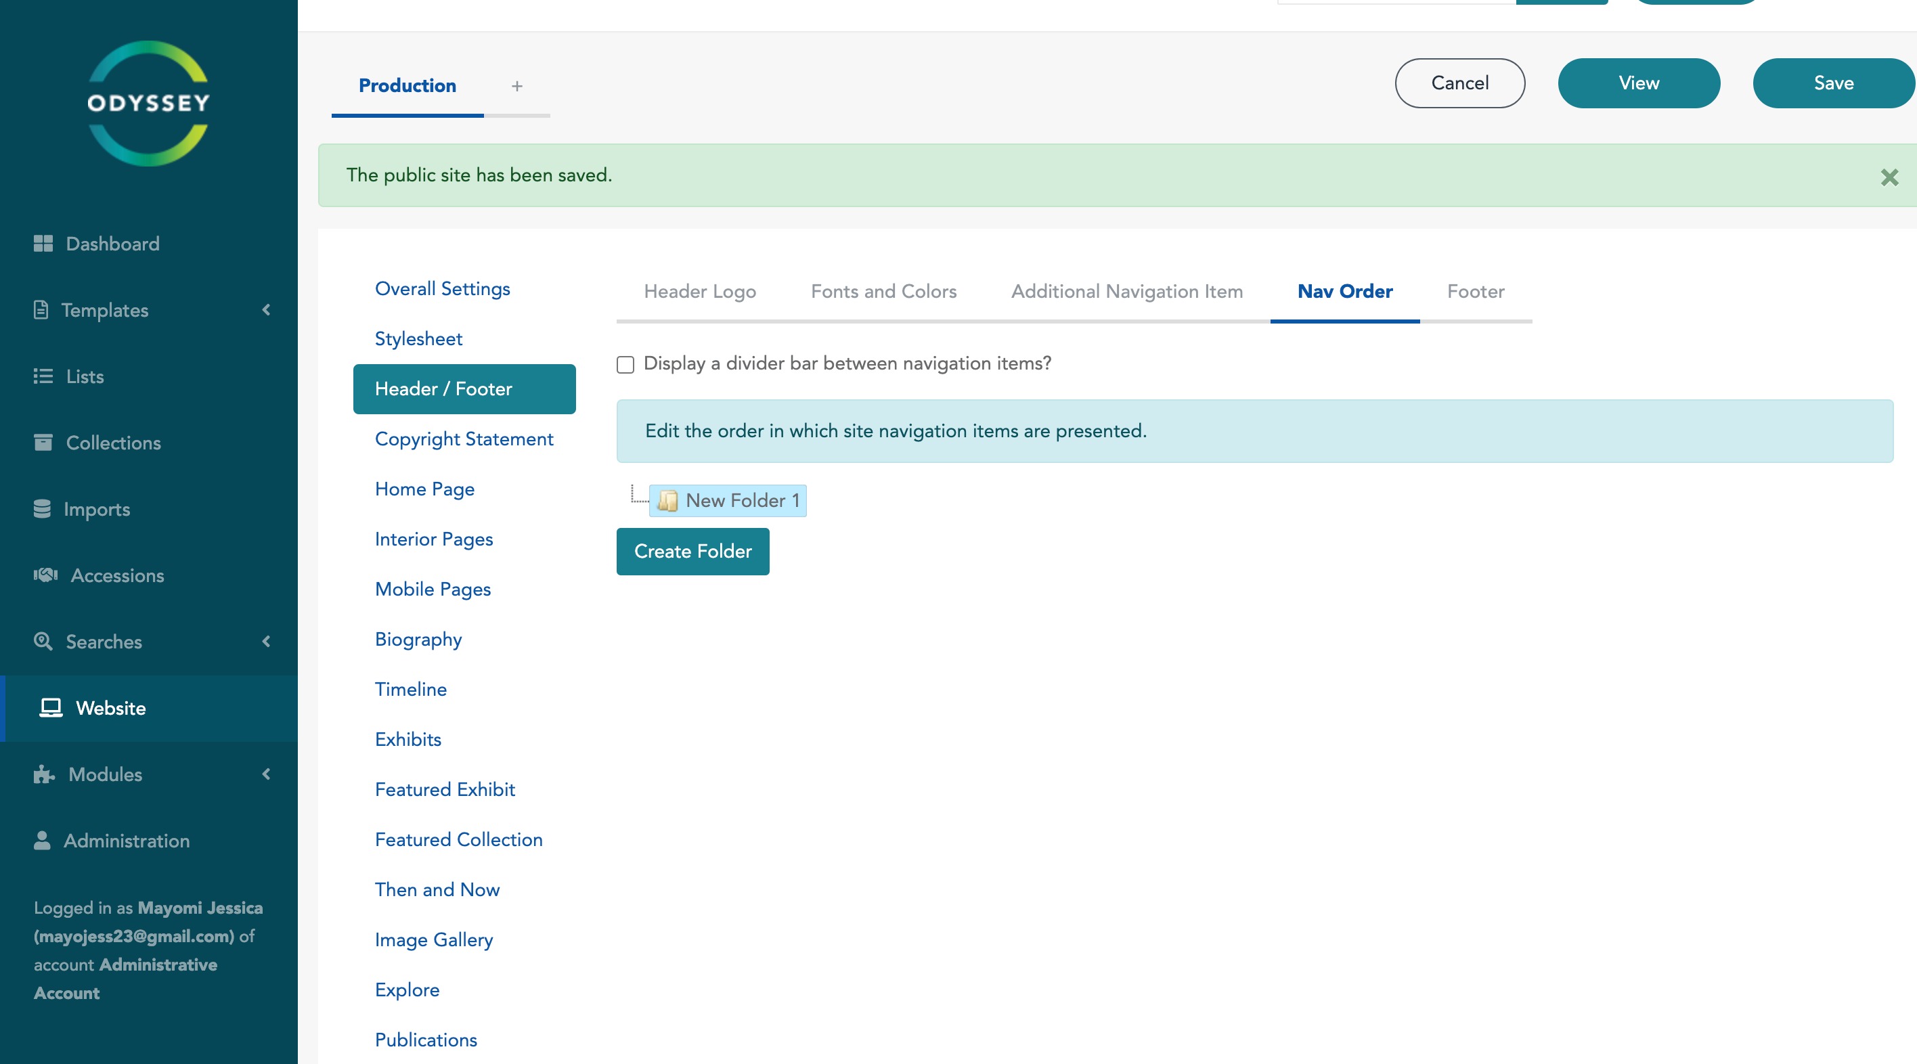Click the Administration user icon
Screen dimensions: 1917x1064
click(42, 840)
